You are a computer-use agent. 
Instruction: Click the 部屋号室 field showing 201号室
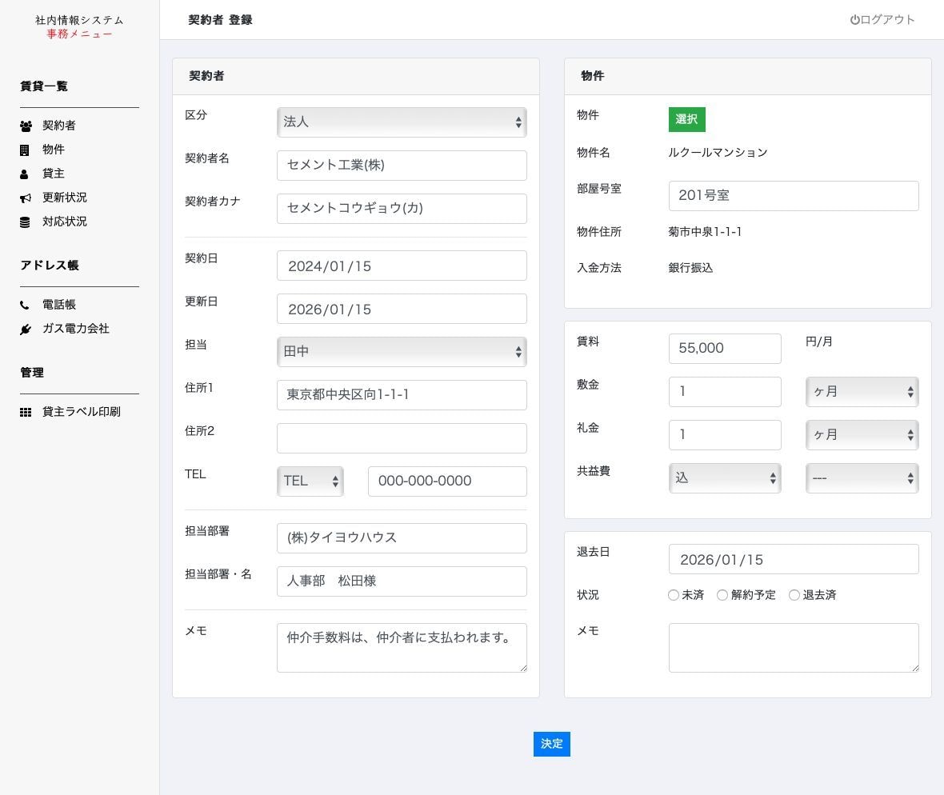(794, 196)
